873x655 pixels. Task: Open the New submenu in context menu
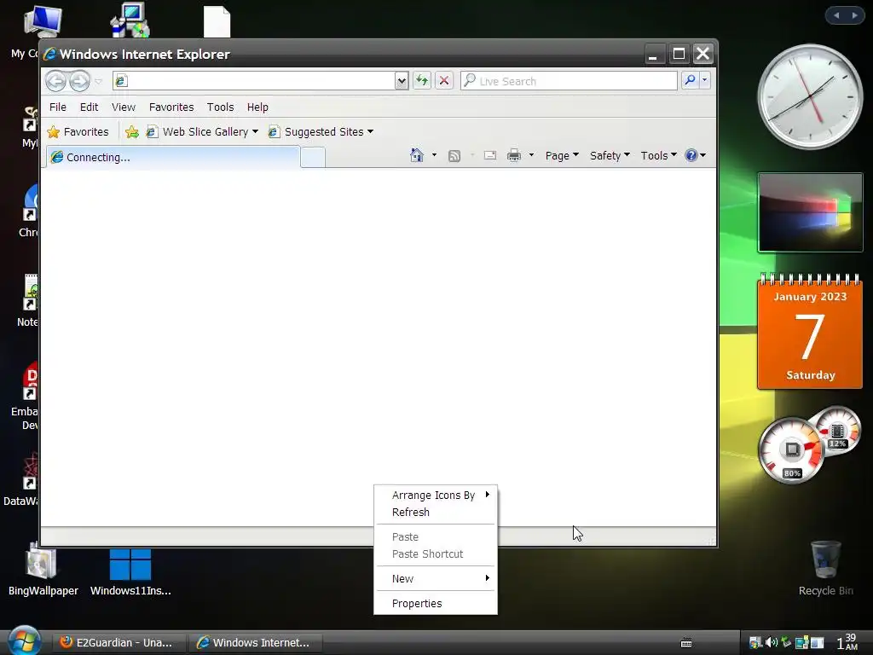436,579
